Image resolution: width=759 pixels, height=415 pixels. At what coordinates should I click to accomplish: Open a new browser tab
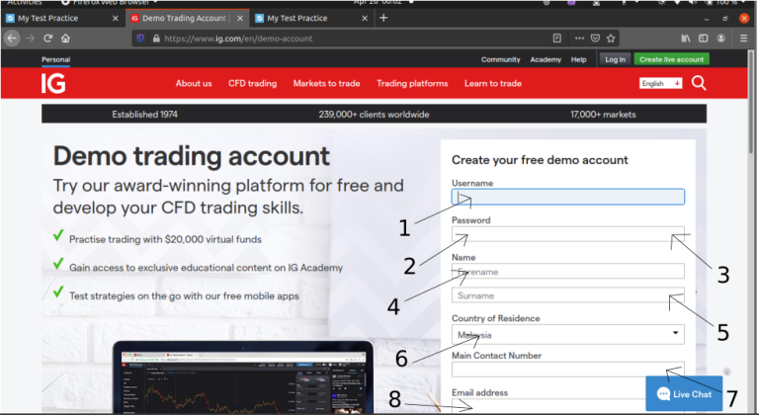[x=383, y=18]
